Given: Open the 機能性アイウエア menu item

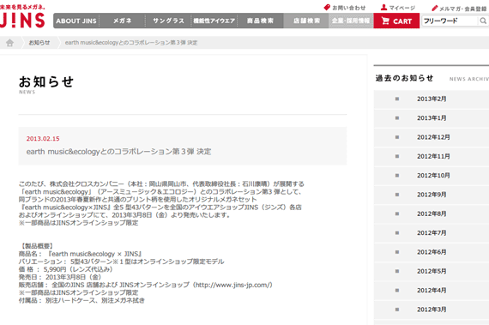Looking at the screenshot, I should pyautogui.click(x=214, y=21).
